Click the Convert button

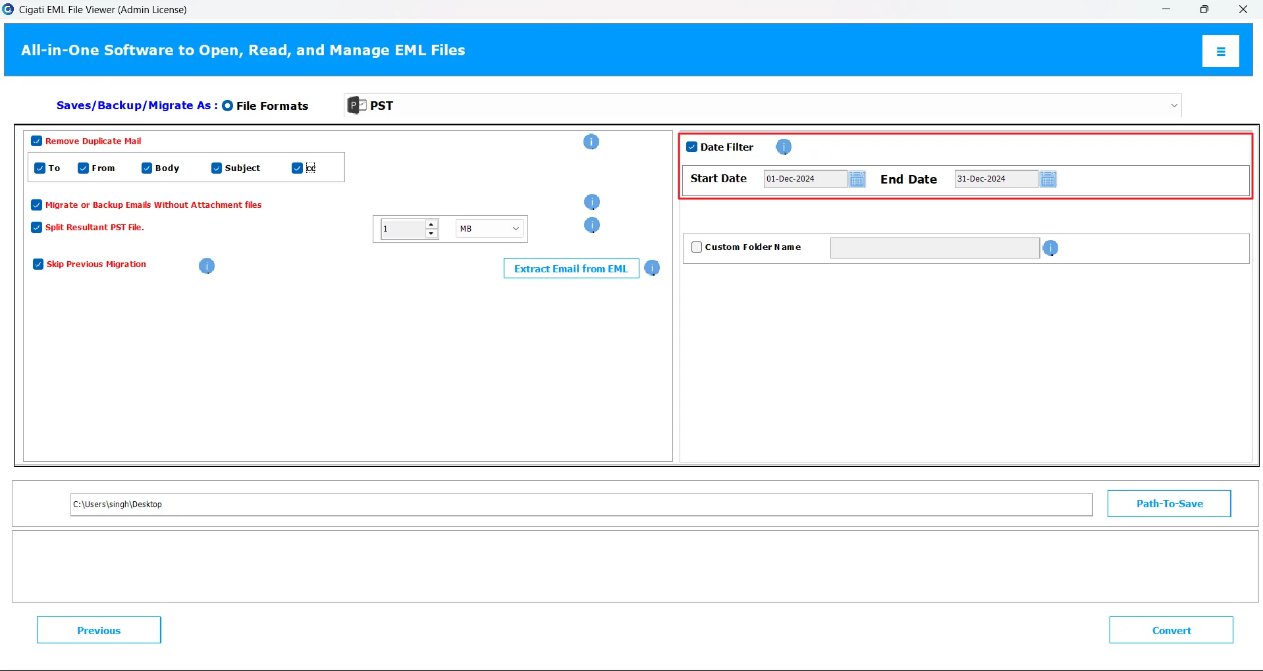pyautogui.click(x=1171, y=630)
